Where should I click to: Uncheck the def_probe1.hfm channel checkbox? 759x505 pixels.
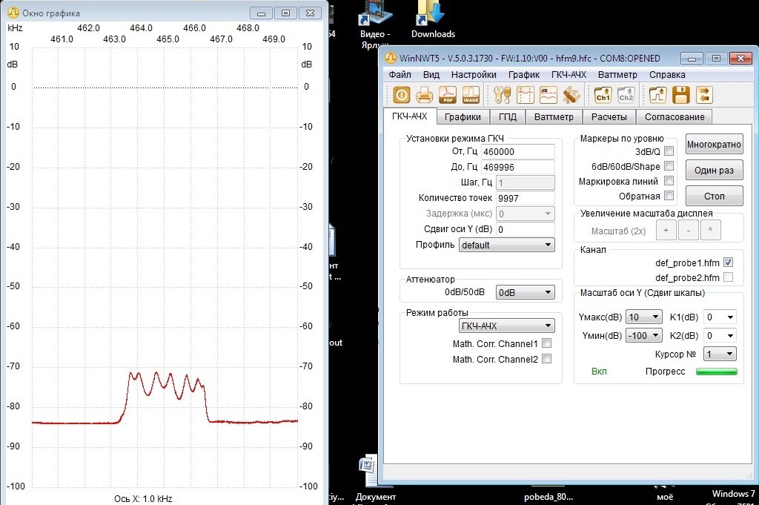coord(728,263)
